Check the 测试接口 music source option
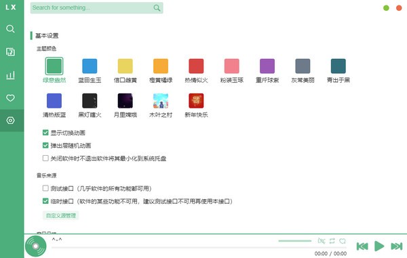407x258 pixels. pyautogui.click(x=45, y=188)
